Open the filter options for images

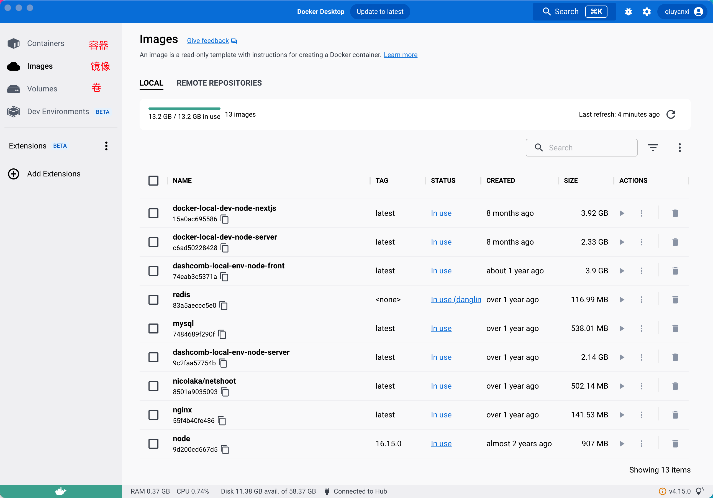coord(653,147)
